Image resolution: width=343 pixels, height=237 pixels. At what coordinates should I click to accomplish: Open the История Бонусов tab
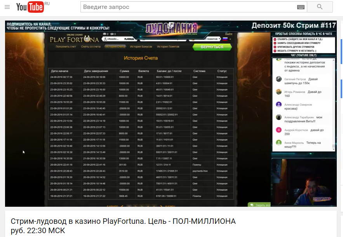click(x=141, y=47)
